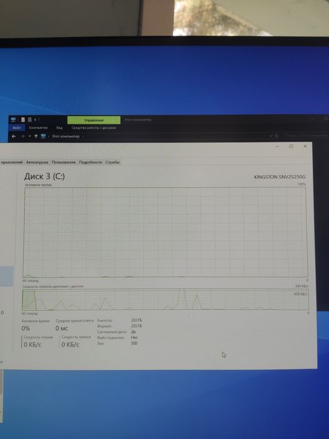This screenshot has width=329, height=439.
Task: Click the 500 КБ/с scale label
Action: [302, 286]
